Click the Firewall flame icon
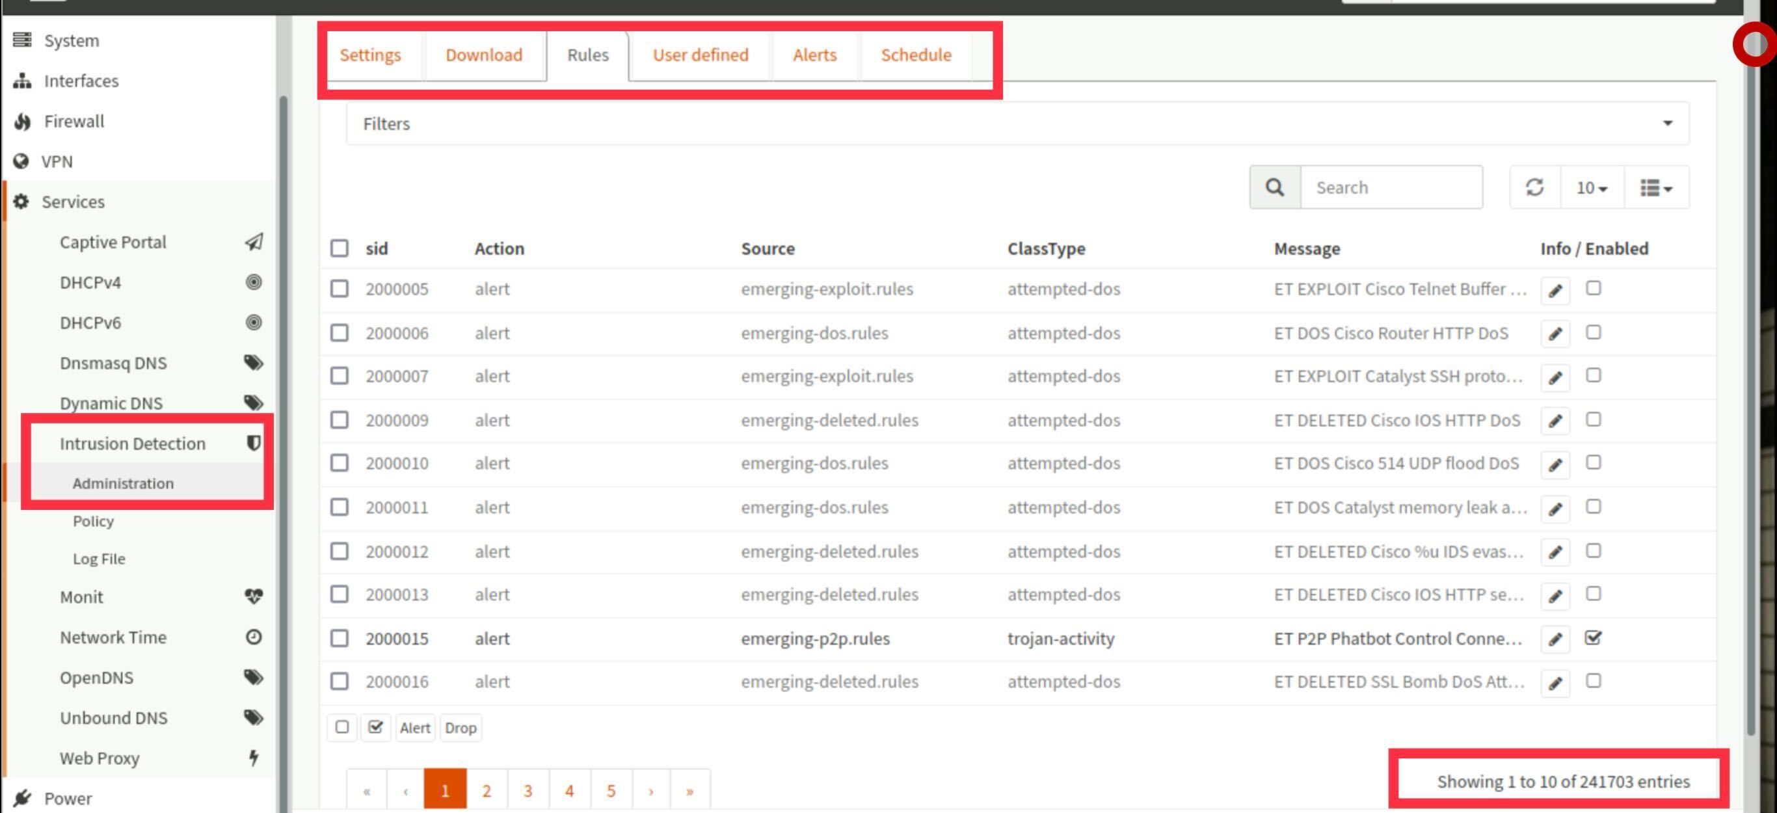This screenshot has width=1777, height=813. coord(22,122)
